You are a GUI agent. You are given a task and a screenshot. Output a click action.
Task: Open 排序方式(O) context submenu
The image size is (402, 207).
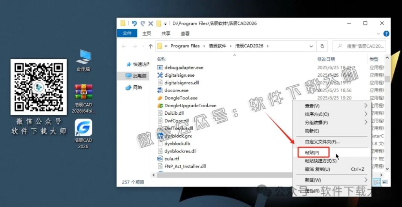click(332, 114)
